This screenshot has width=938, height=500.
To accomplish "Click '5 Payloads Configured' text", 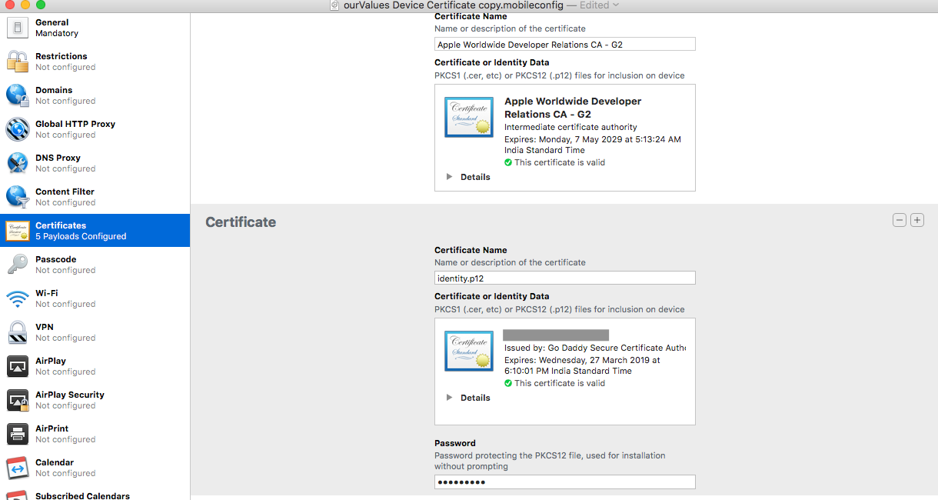I will pyautogui.click(x=81, y=236).
